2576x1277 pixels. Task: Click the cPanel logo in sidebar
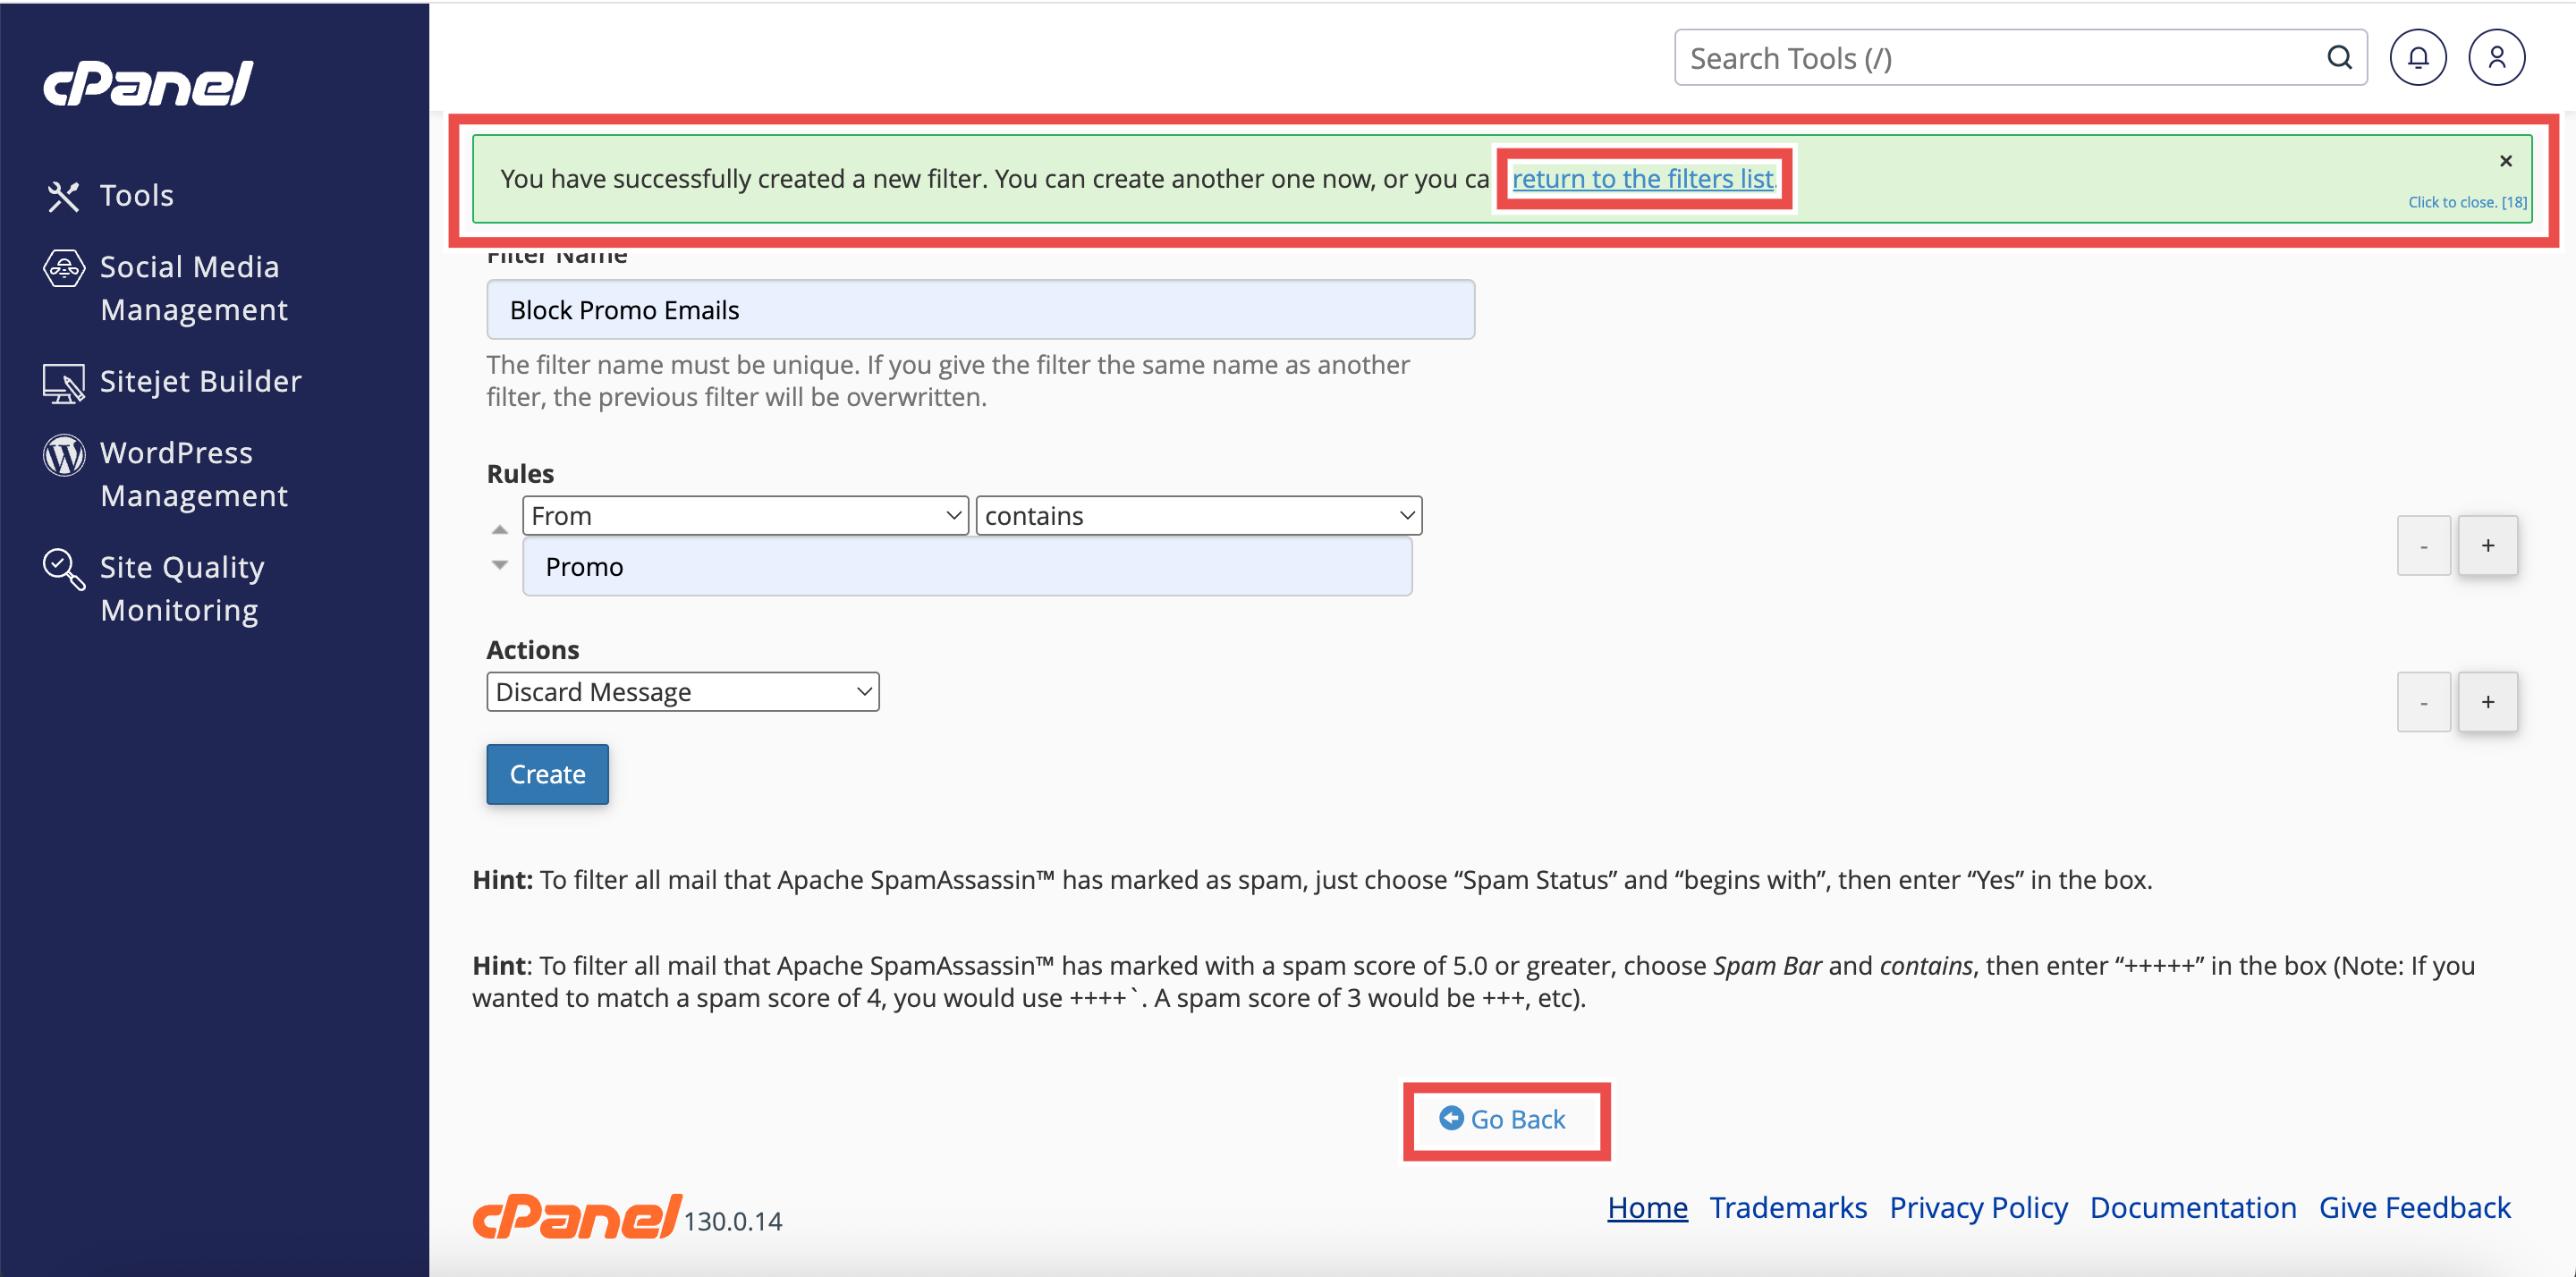148,83
